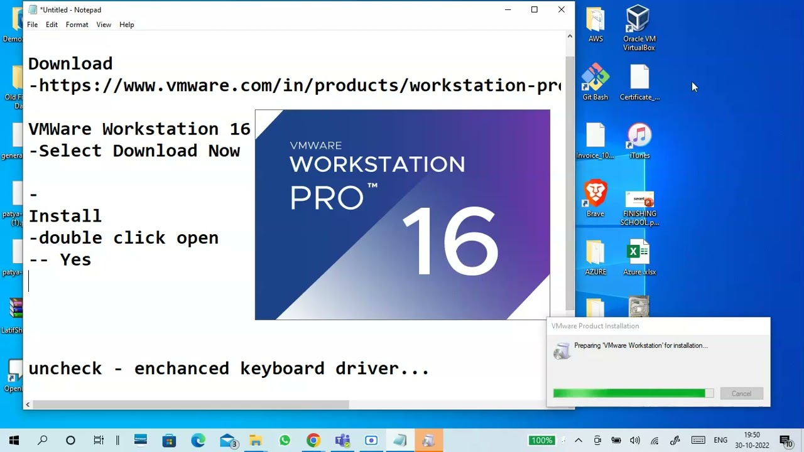Click the "-- Yes" line in Notepad

[x=60, y=259]
